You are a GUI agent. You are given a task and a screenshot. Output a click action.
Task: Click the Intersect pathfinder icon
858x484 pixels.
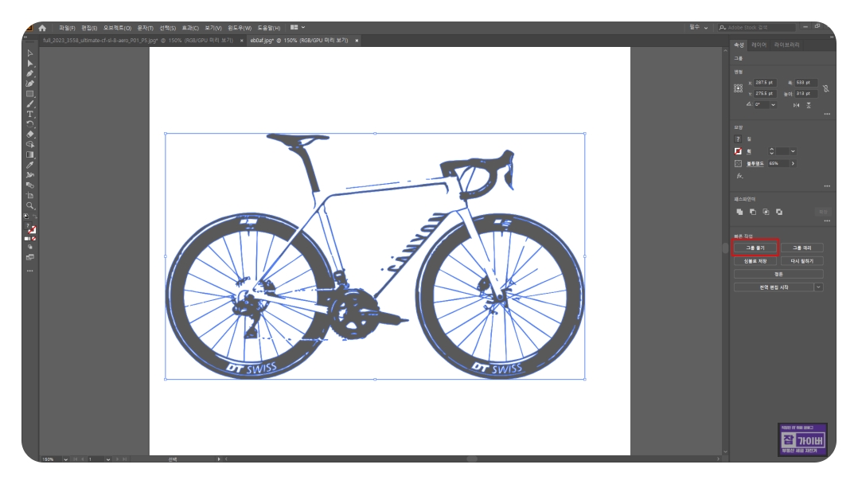[x=766, y=212]
